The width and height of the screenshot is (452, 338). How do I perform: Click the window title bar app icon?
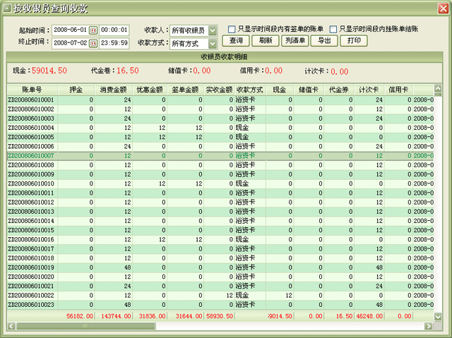click(x=7, y=8)
